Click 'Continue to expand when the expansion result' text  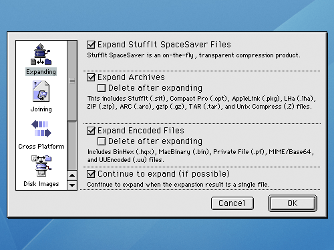pyautogui.click(x=178, y=185)
